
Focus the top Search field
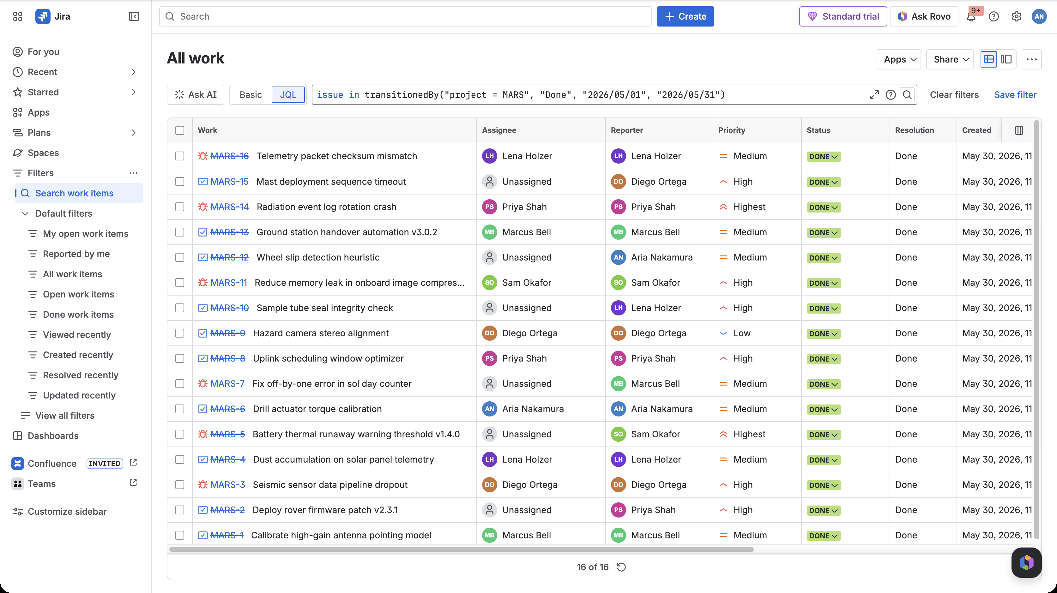[405, 16]
